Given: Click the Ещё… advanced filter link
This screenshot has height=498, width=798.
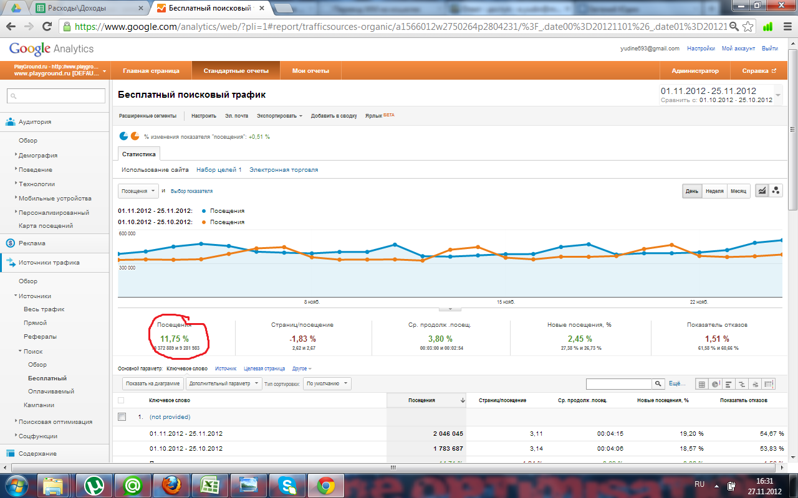Looking at the screenshot, I should 676,383.
